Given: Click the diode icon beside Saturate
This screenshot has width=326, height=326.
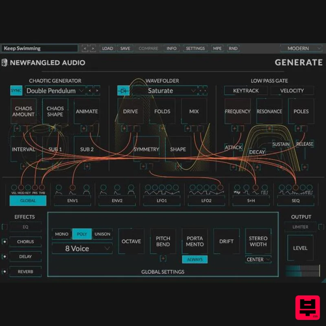Looking at the screenshot, I should click(x=123, y=90).
